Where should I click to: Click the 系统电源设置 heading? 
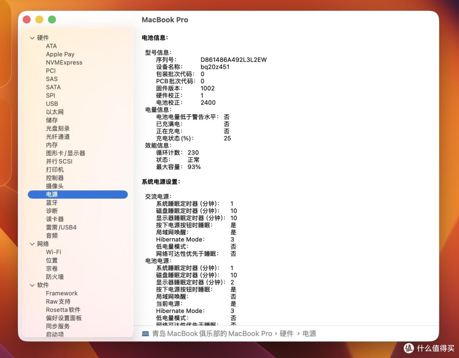tap(161, 182)
